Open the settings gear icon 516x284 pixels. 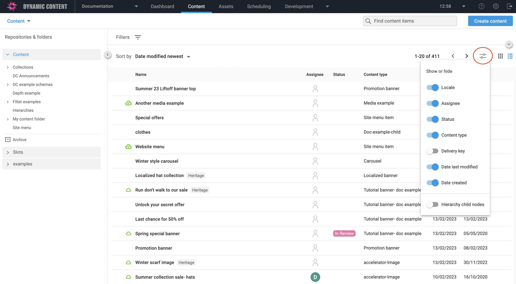(496, 6)
